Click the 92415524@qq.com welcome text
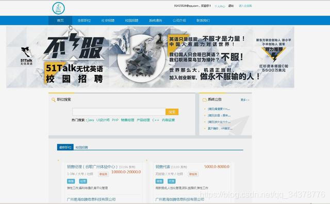Image resolution: width=330 pixels, height=204 pixels. [x=192, y=6]
